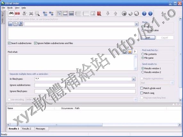Open the File View side tab

pyautogui.click(x=3, y=18)
